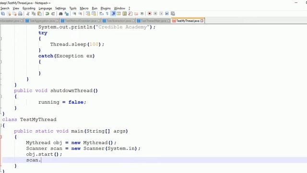Click "Scanner scan = new Scanner(System.in);" line
Image resolution: width=307 pixels, height=173 pixels.
[83, 148]
